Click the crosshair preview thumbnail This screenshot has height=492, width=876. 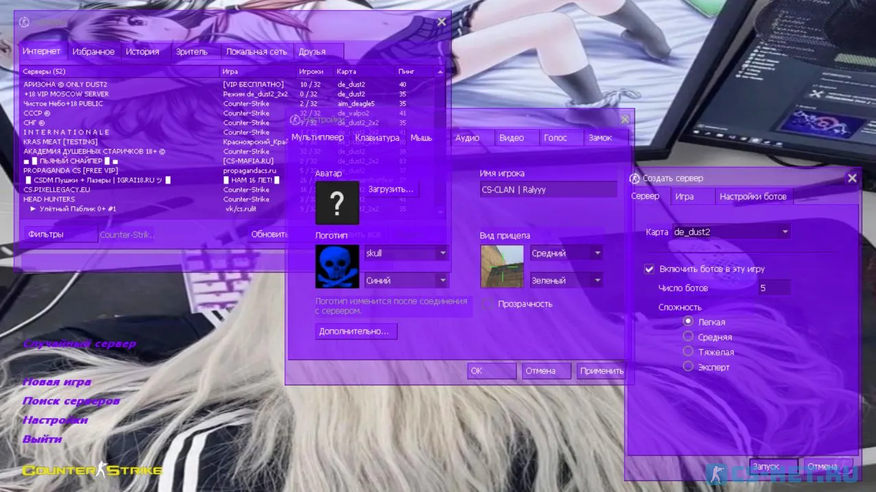pyautogui.click(x=502, y=266)
